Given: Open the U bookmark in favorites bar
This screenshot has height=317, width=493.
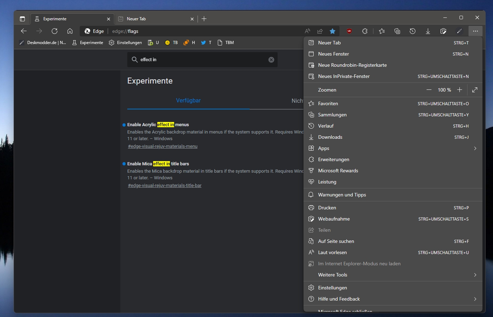Looking at the screenshot, I should tap(153, 43).
